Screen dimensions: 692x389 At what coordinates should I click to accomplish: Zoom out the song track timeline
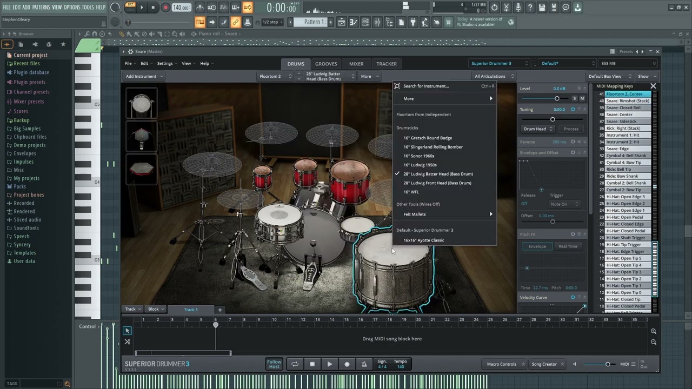pyautogui.click(x=654, y=342)
